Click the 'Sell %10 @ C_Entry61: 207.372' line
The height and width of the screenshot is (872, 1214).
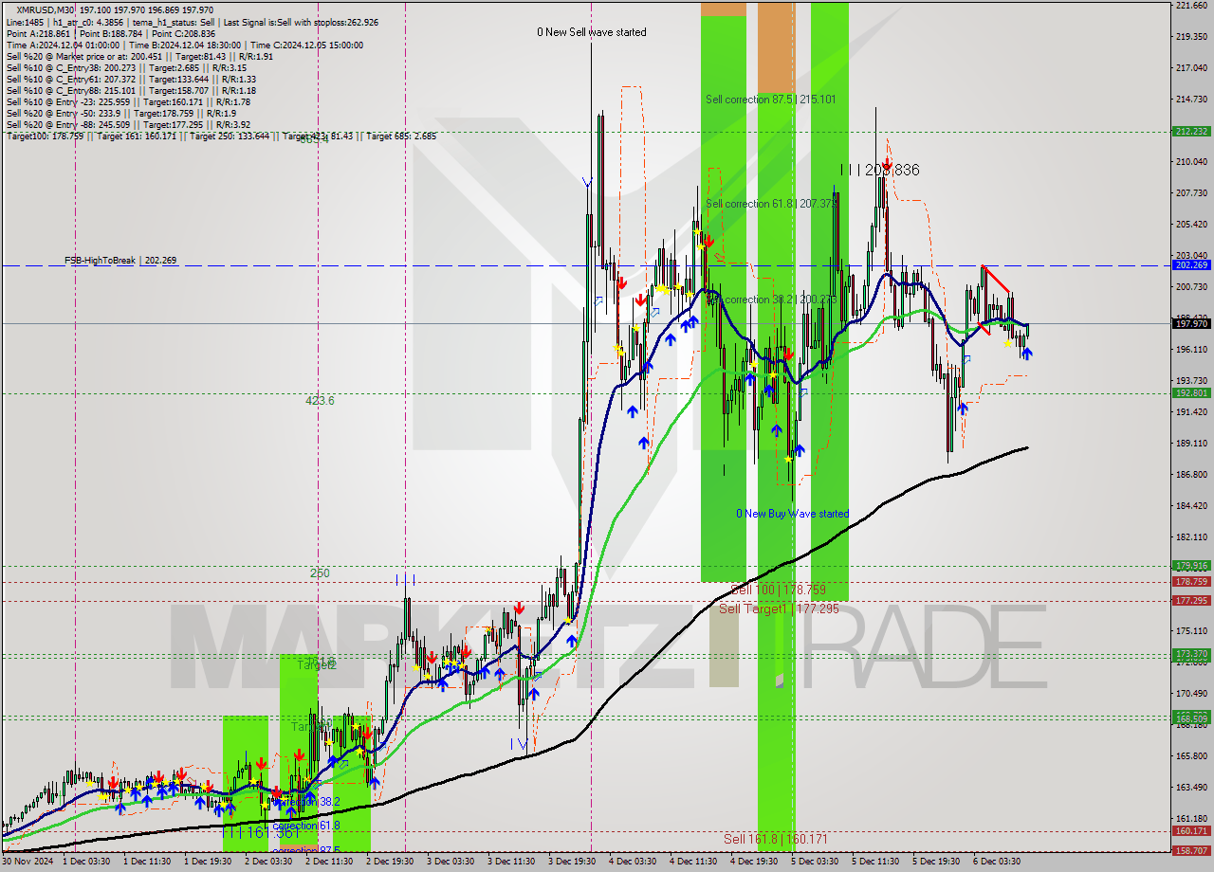(x=69, y=79)
